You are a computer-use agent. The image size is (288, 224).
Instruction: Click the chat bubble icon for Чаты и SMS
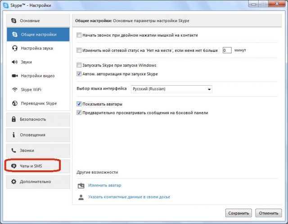[14, 166]
